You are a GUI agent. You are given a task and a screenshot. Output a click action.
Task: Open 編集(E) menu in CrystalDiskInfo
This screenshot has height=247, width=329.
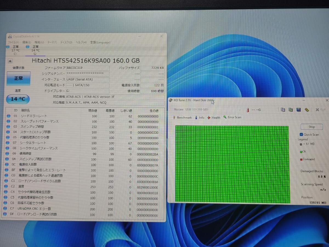27,42
